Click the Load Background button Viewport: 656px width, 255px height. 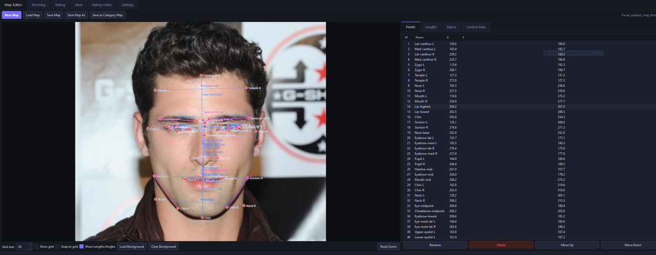132,247
